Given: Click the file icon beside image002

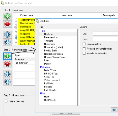Looking at the screenshot, I should tap(16, 34).
